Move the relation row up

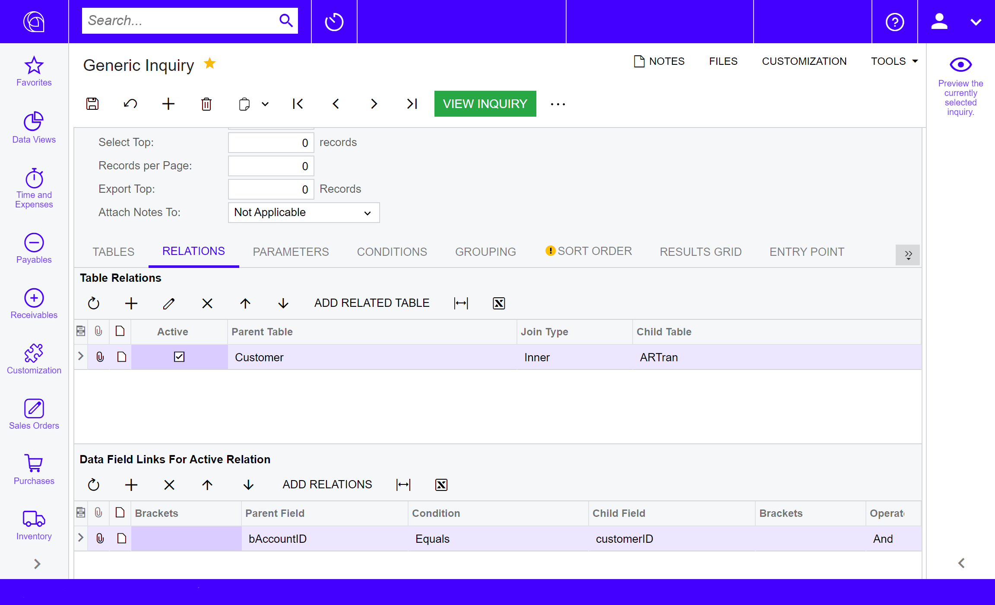245,303
